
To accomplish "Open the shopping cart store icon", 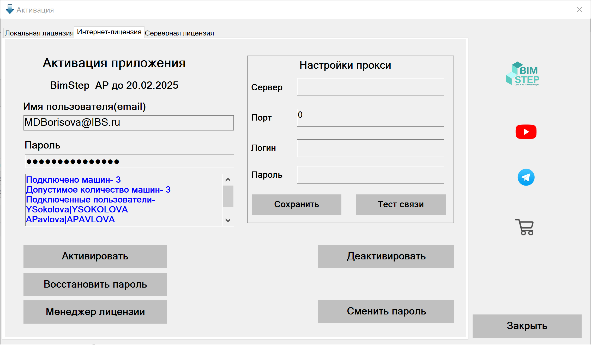I will click(524, 227).
